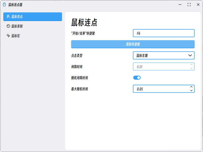This screenshot has height=152, width=203.
Task: Click the hotkey field showing F6
Action: pos(164,33)
